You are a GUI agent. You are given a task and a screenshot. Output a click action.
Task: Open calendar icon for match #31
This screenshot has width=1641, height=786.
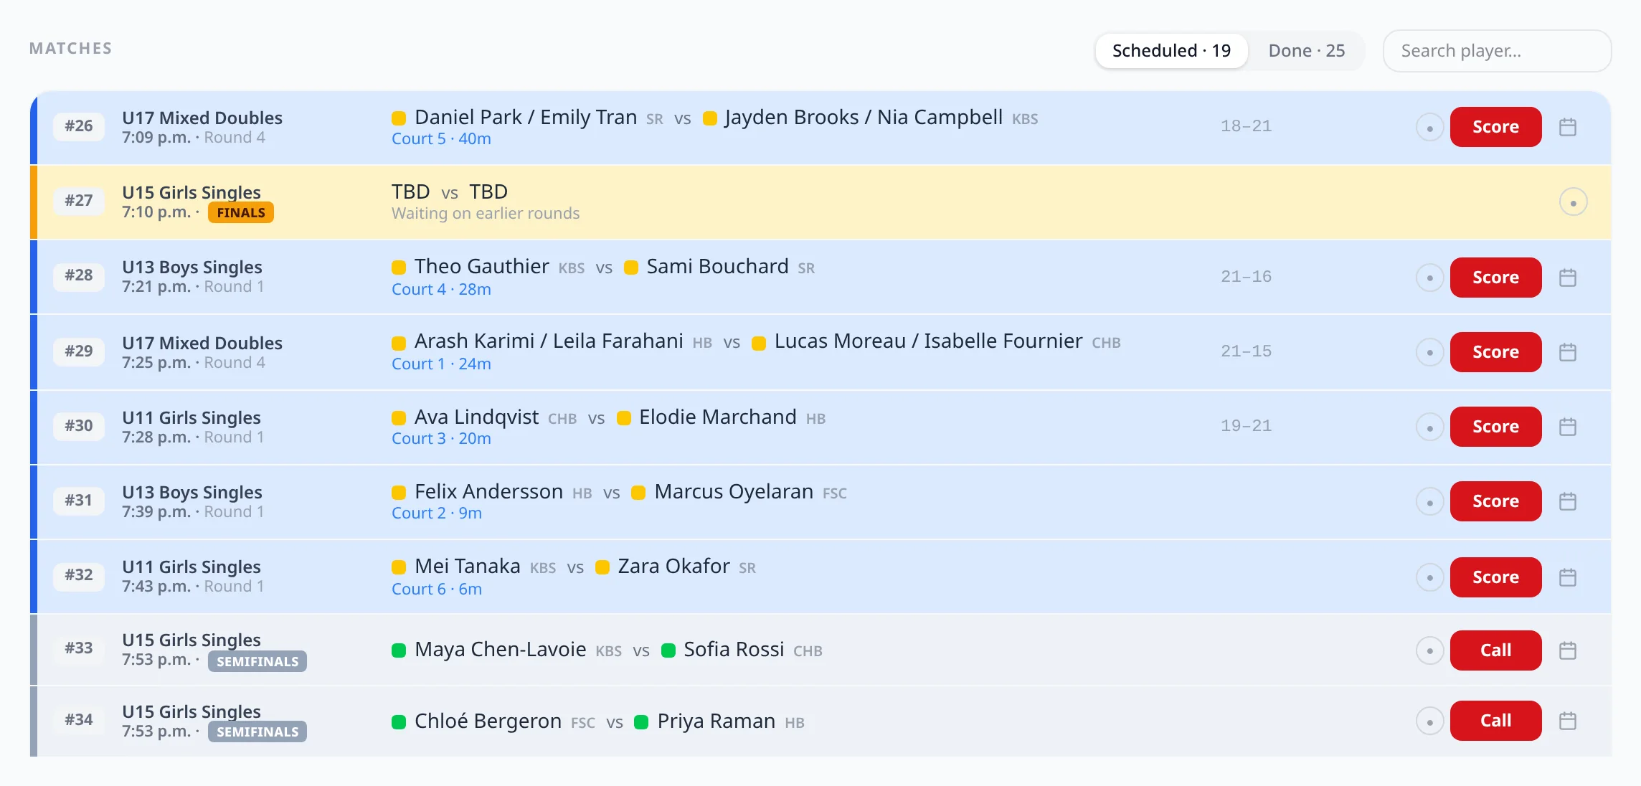tap(1568, 501)
